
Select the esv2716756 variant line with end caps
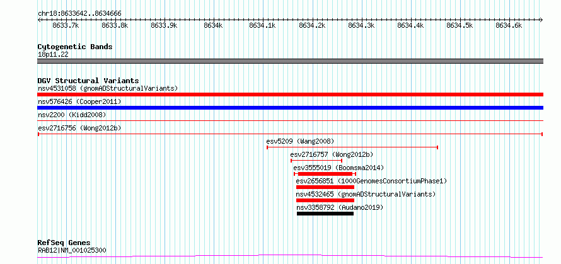click(290, 134)
